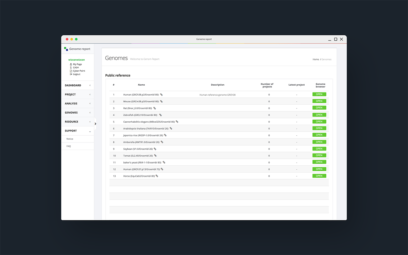Click the Logout link
This screenshot has width=408, height=255.
pos(76,74)
